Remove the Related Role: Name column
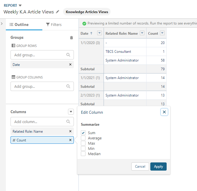 [70, 131]
